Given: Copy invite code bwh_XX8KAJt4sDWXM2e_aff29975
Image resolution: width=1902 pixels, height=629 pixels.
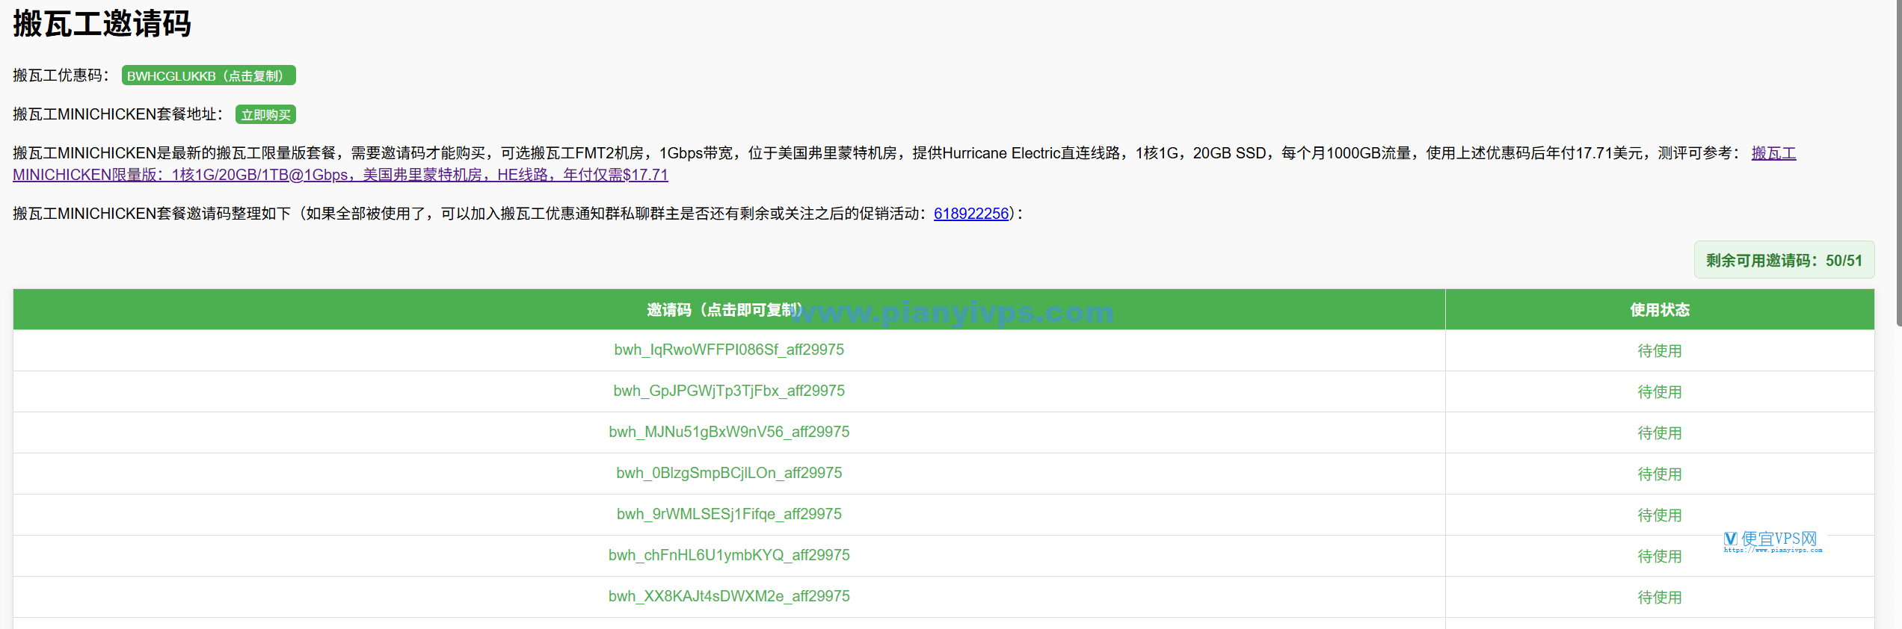Looking at the screenshot, I should tap(729, 596).
